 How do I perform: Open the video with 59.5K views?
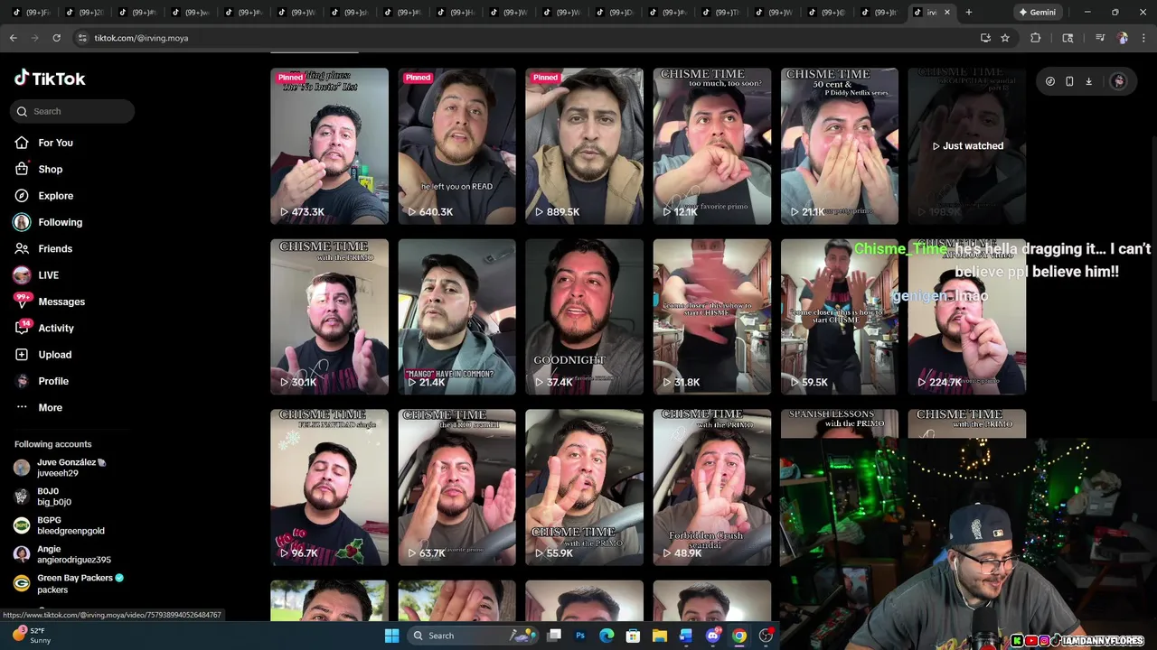839,317
